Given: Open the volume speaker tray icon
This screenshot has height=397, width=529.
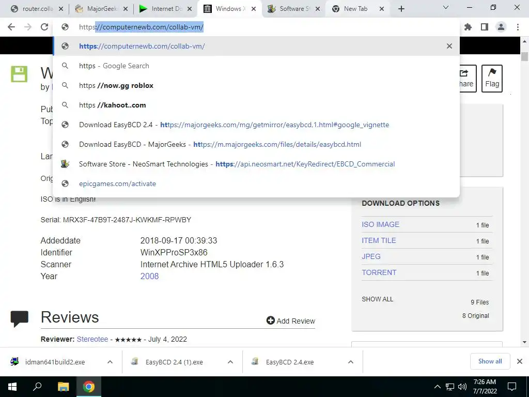Looking at the screenshot, I should pyautogui.click(x=462, y=387).
